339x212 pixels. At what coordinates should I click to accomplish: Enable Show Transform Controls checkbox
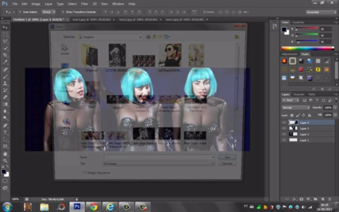63,12
